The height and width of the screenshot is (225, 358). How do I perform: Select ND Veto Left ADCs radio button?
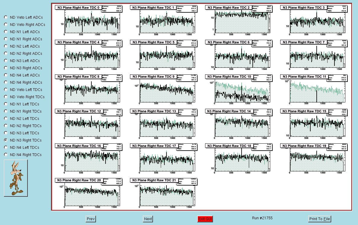(x=6, y=17)
